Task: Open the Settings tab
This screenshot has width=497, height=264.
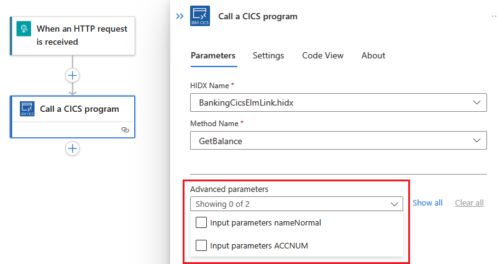Action: tap(268, 55)
